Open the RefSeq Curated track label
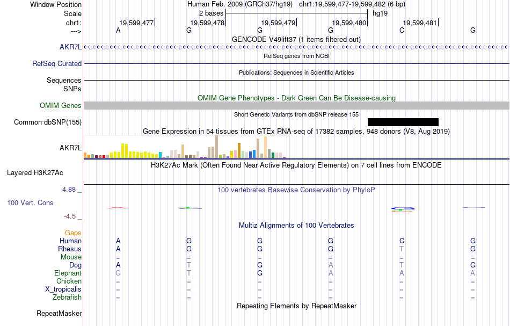Screen dimensions: 510x326 pyautogui.click(x=56, y=64)
